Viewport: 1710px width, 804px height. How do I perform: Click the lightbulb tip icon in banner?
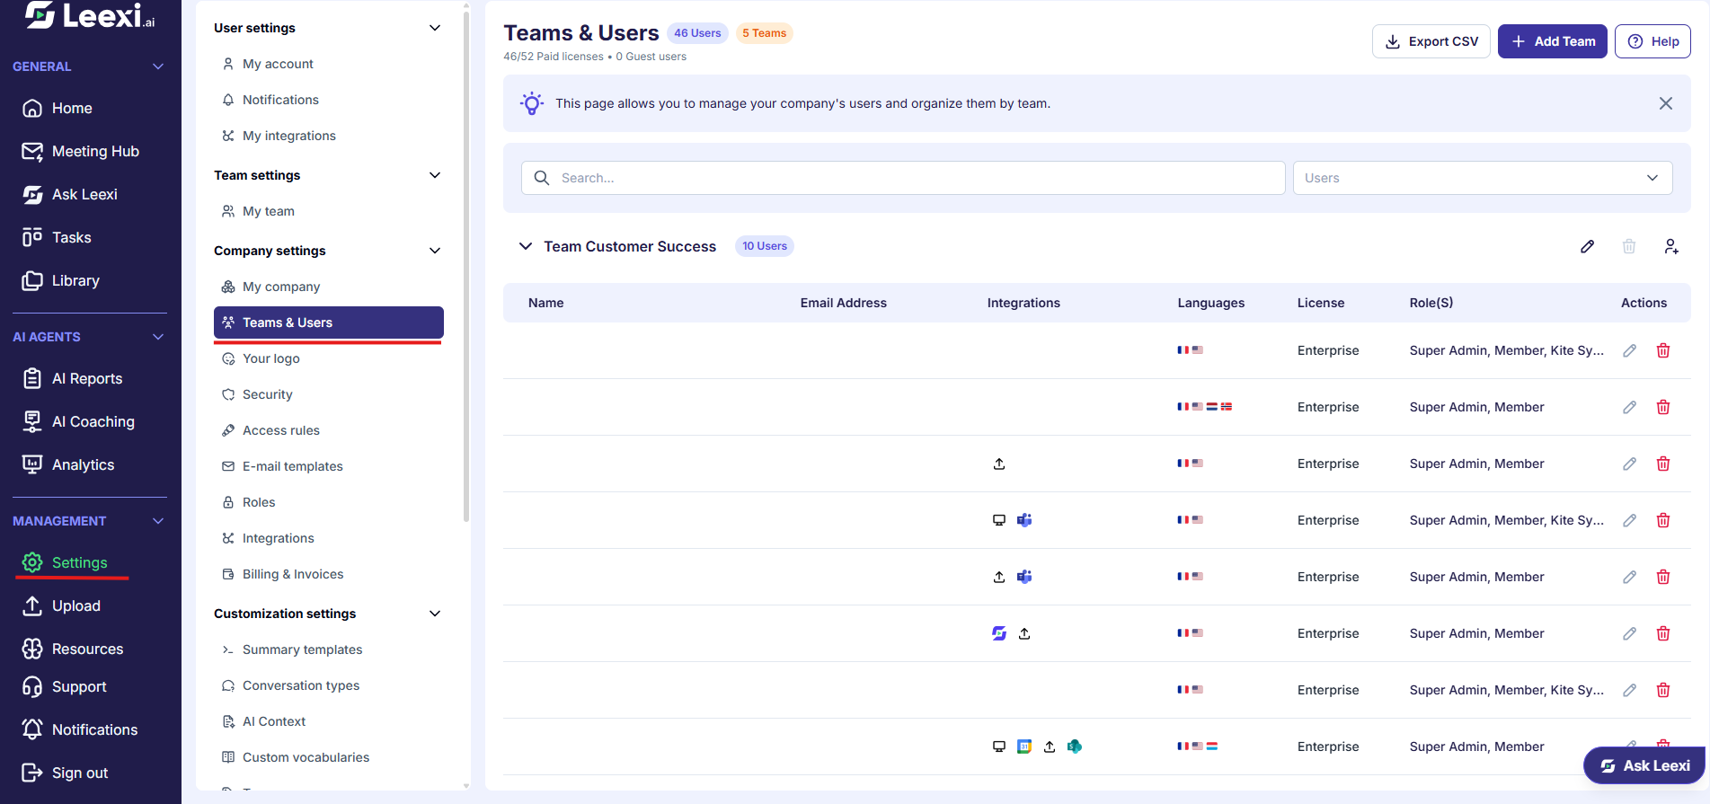pos(532,103)
